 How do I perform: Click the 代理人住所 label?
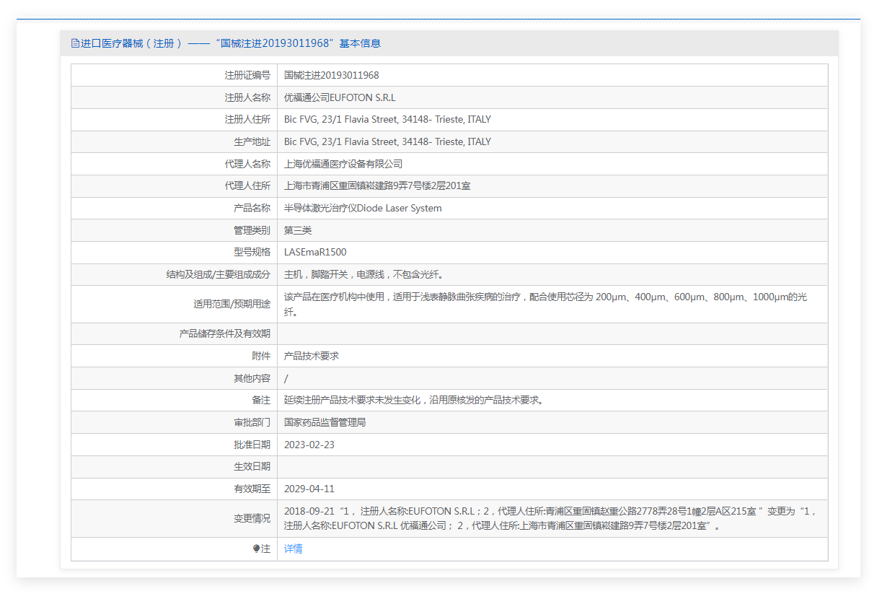tap(247, 186)
